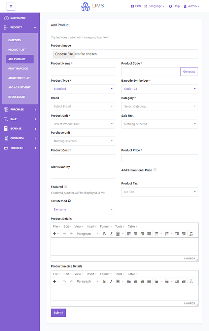Click the undo arrow in Product Details toolbar
The width and height of the screenshot is (209, 331).
65,233
